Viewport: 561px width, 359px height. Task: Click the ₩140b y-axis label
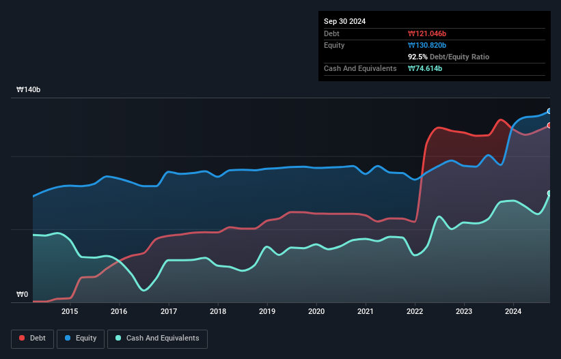point(28,89)
